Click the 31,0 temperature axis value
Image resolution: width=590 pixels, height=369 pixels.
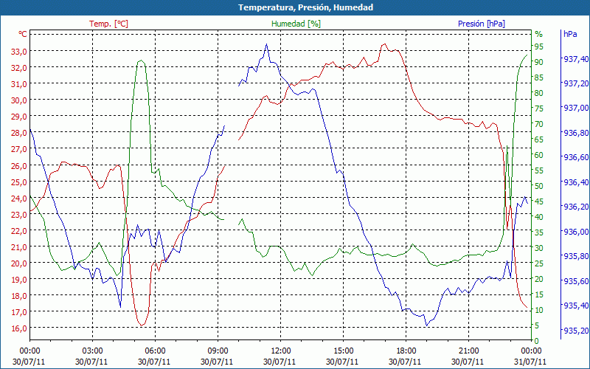tap(19, 83)
